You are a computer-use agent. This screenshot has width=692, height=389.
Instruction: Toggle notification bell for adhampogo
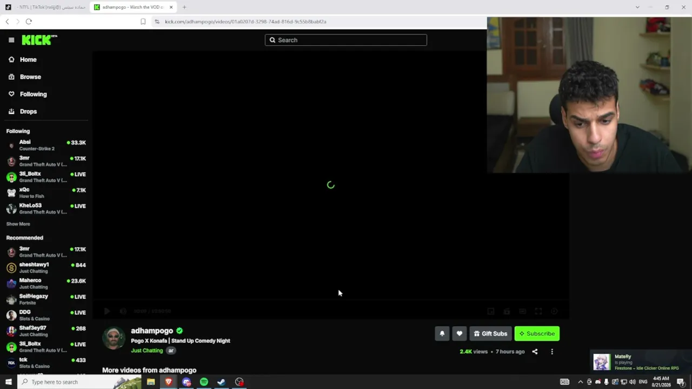pyautogui.click(x=442, y=334)
